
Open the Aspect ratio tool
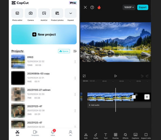click(146, 136)
